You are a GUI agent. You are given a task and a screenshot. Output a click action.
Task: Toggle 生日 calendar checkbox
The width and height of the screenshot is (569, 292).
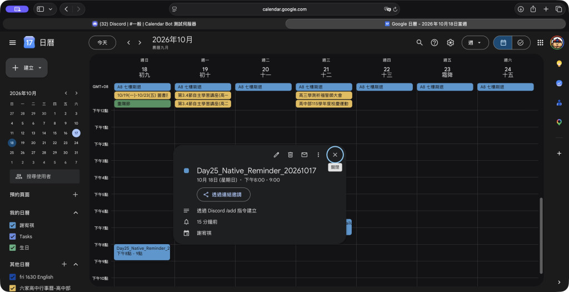pos(12,248)
